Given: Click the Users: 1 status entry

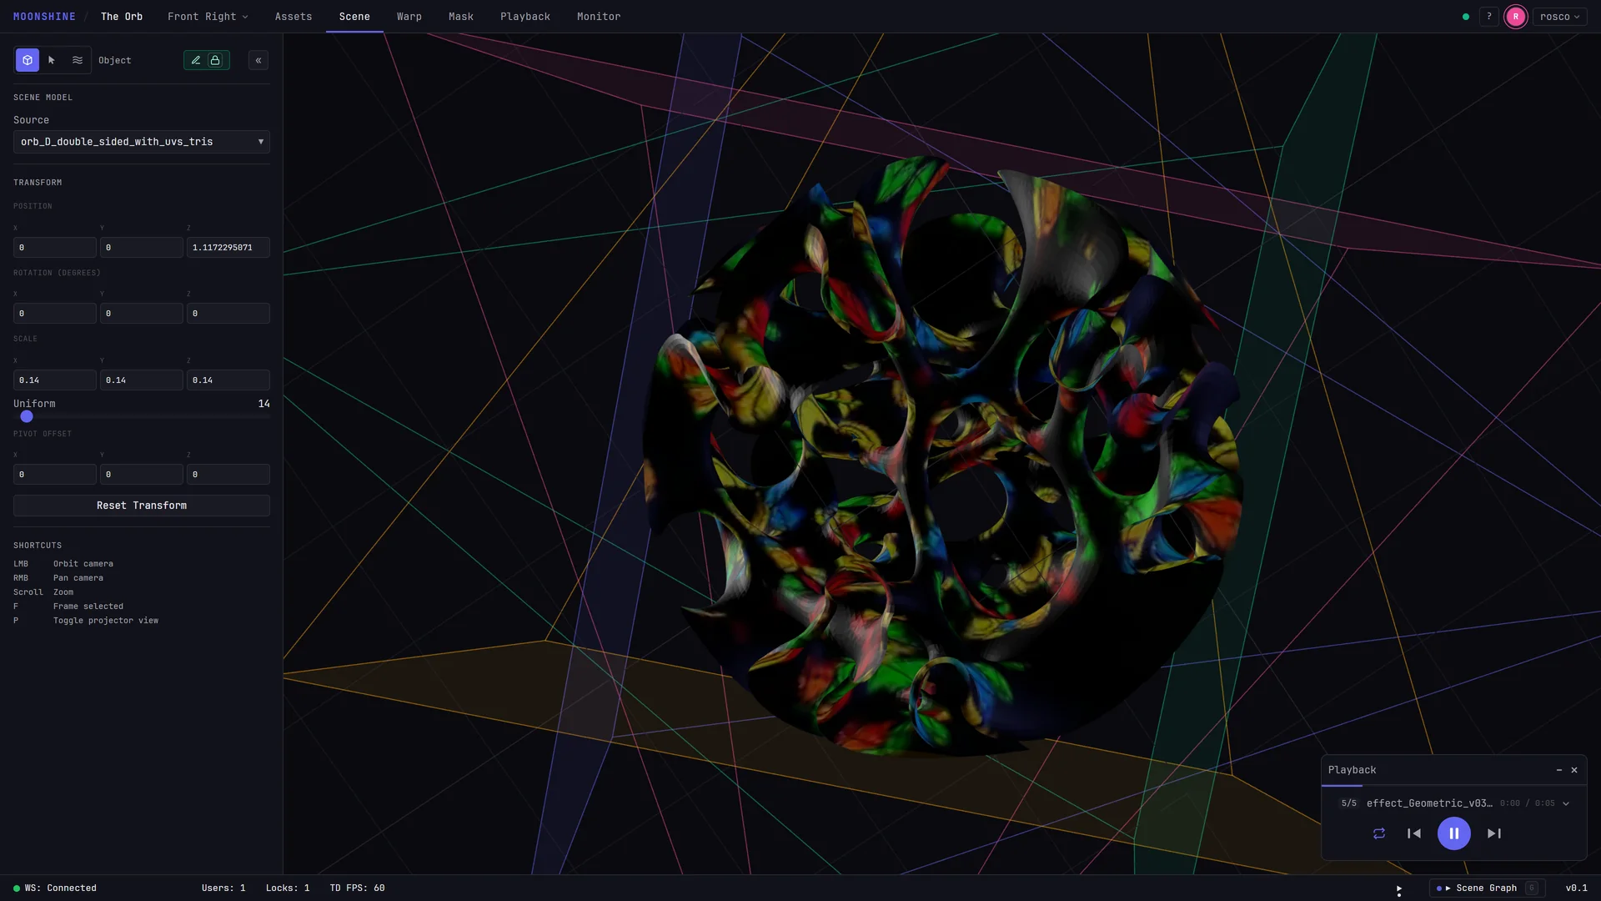Looking at the screenshot, I should tap(223, 888).
